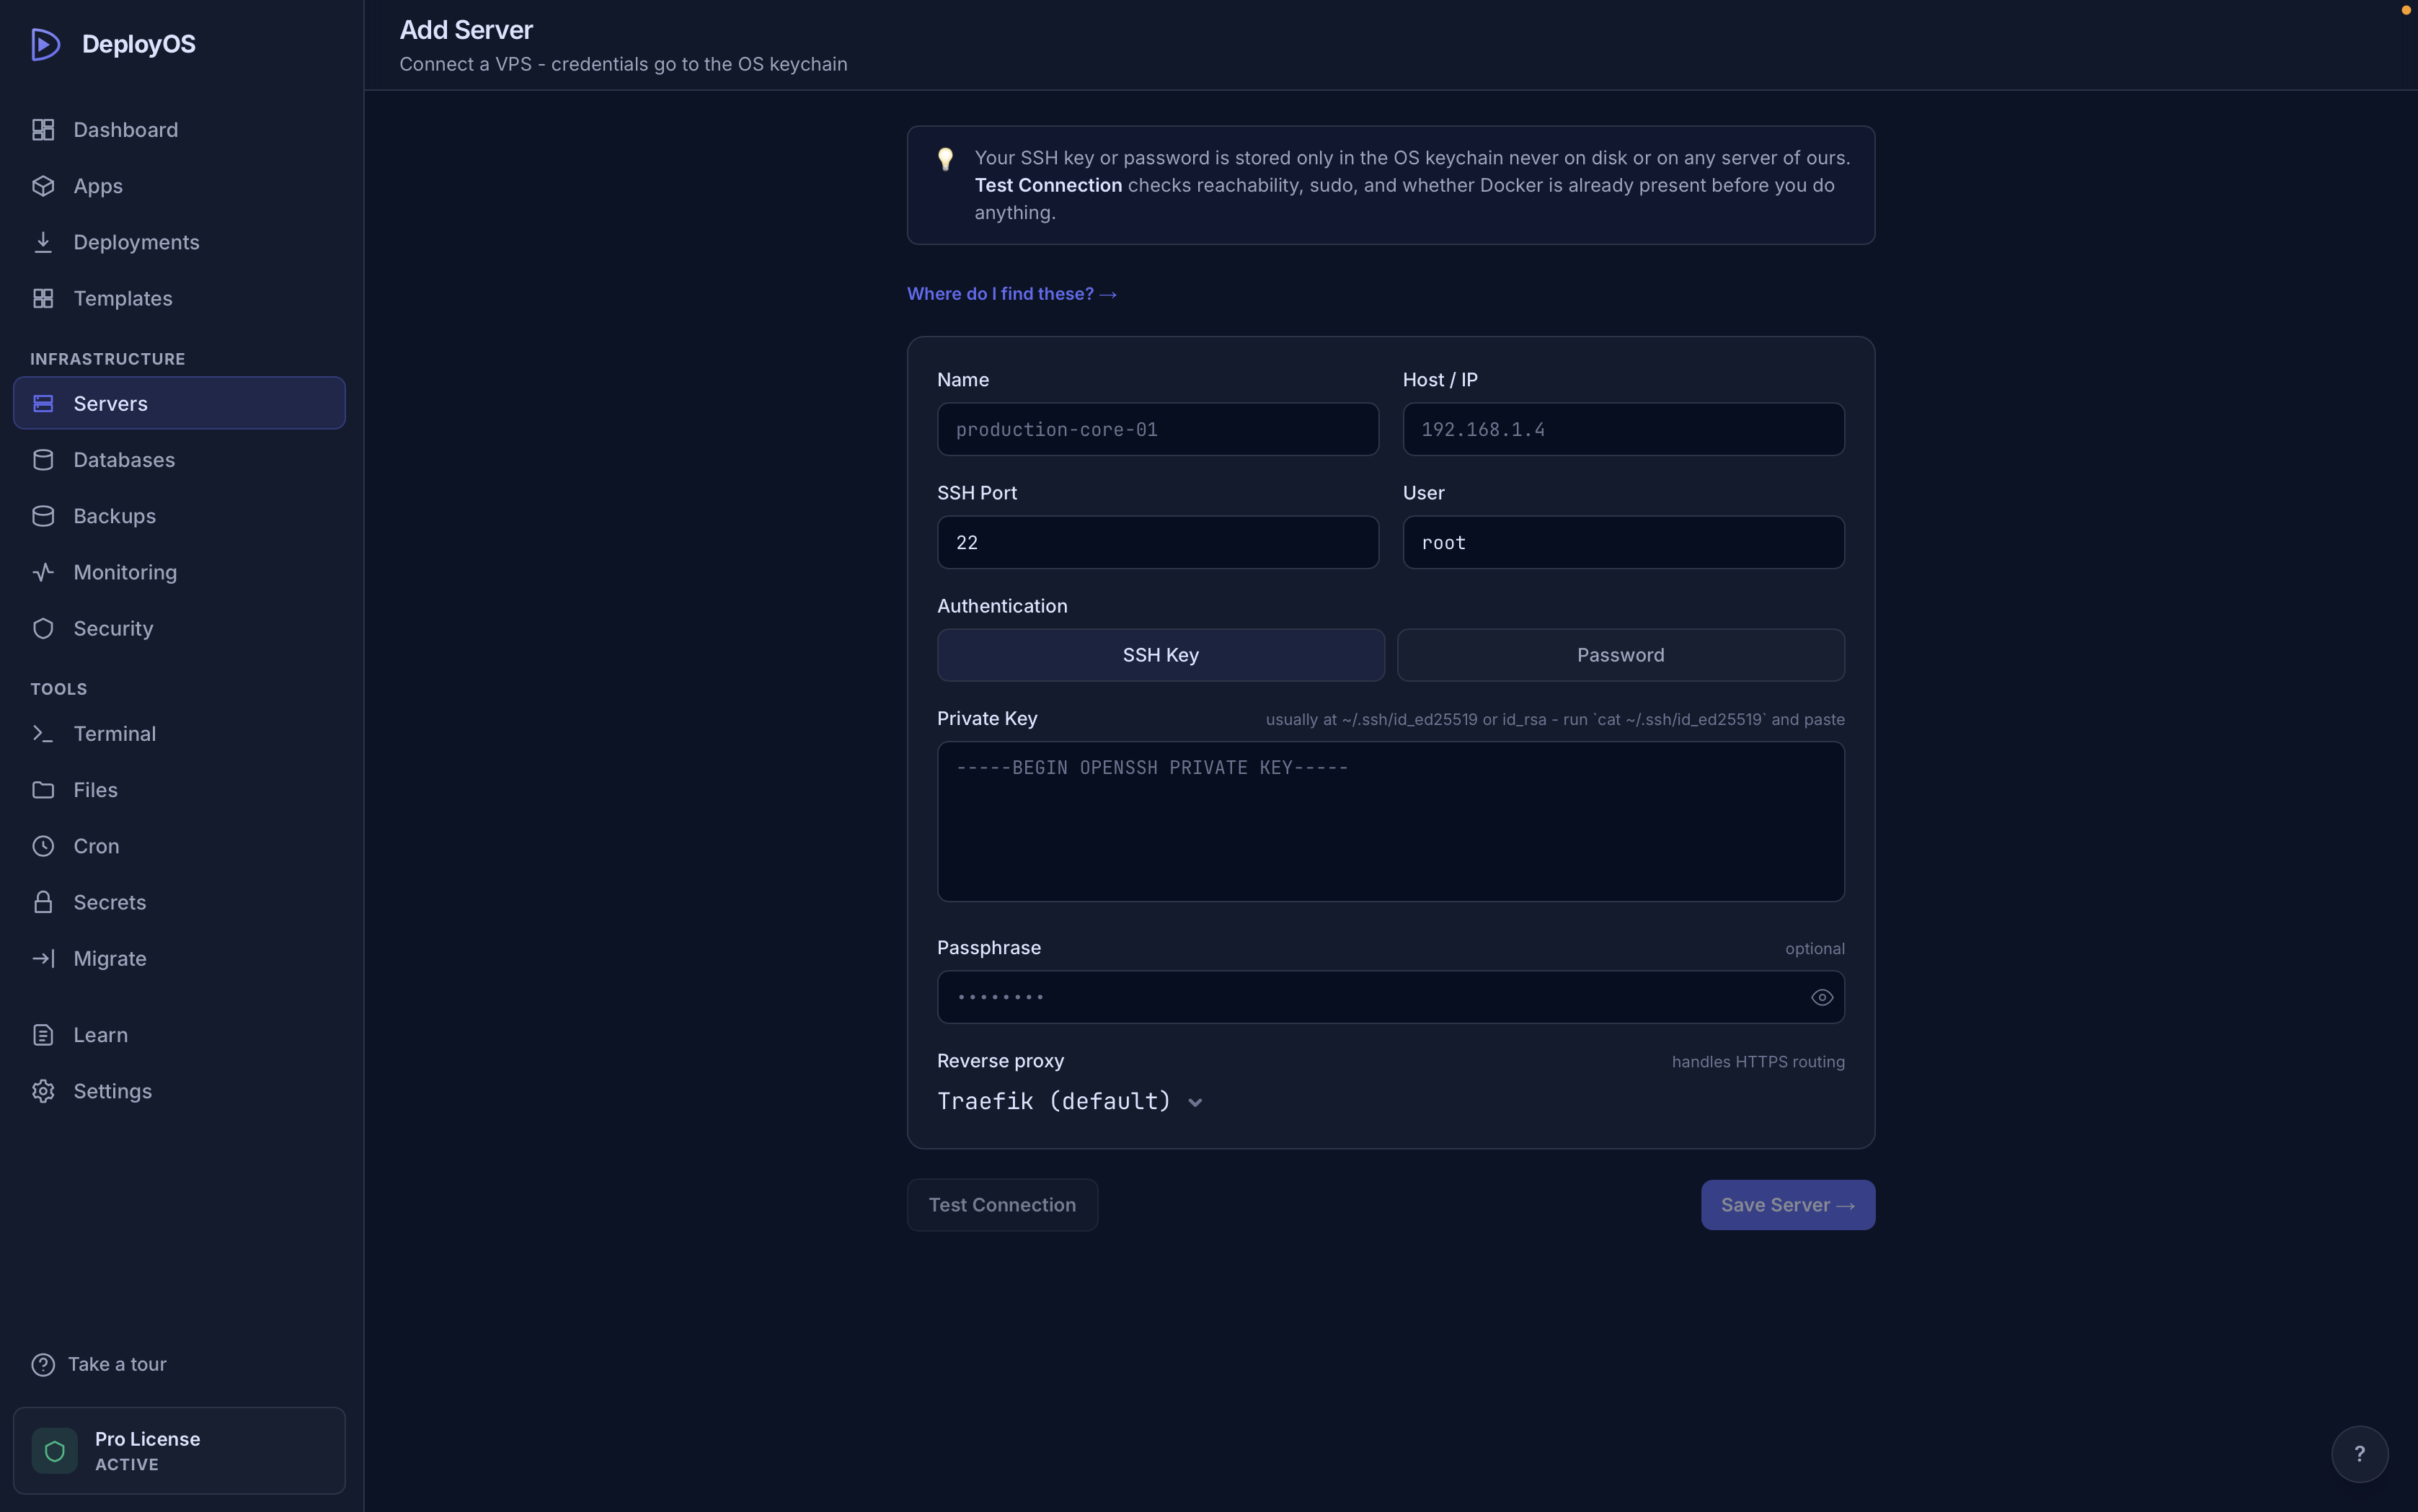Image resolution: width=2418 pixels, height=1512 pixels.
Task: Click the SSH Port field showing 22
Action: [x=1158, y=542]
